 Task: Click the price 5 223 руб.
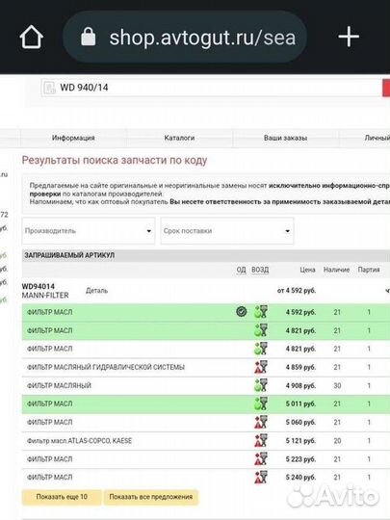point(300,459)
